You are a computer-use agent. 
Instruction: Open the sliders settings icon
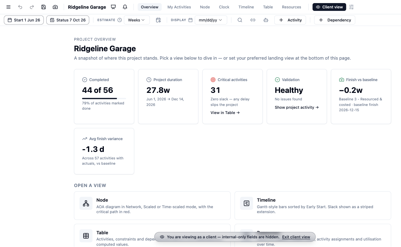coord(352,7)
